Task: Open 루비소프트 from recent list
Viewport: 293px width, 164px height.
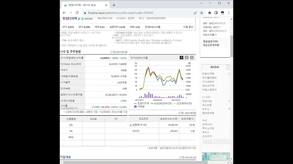Action: point(208,128)
